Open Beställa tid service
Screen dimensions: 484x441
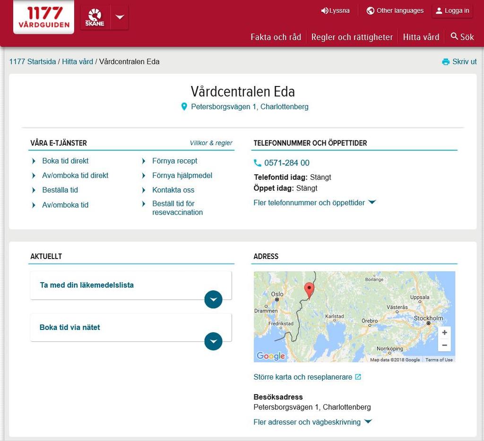coord(60,190)
